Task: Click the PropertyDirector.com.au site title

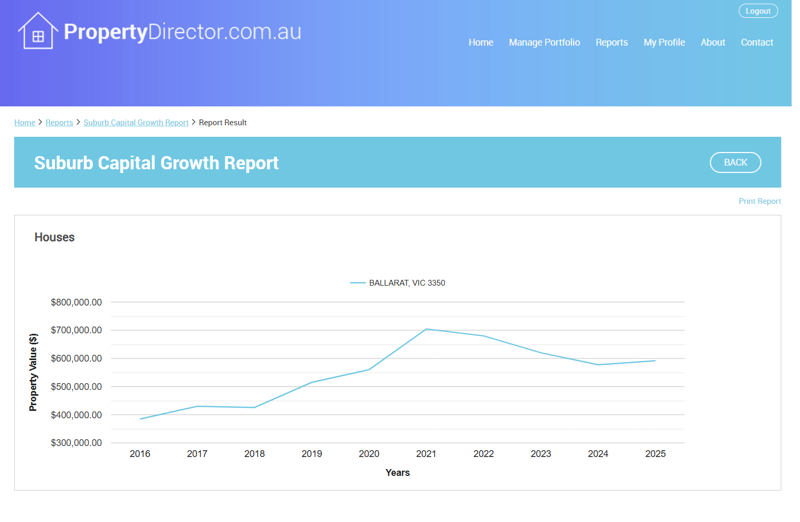Action: pos(182,32)
